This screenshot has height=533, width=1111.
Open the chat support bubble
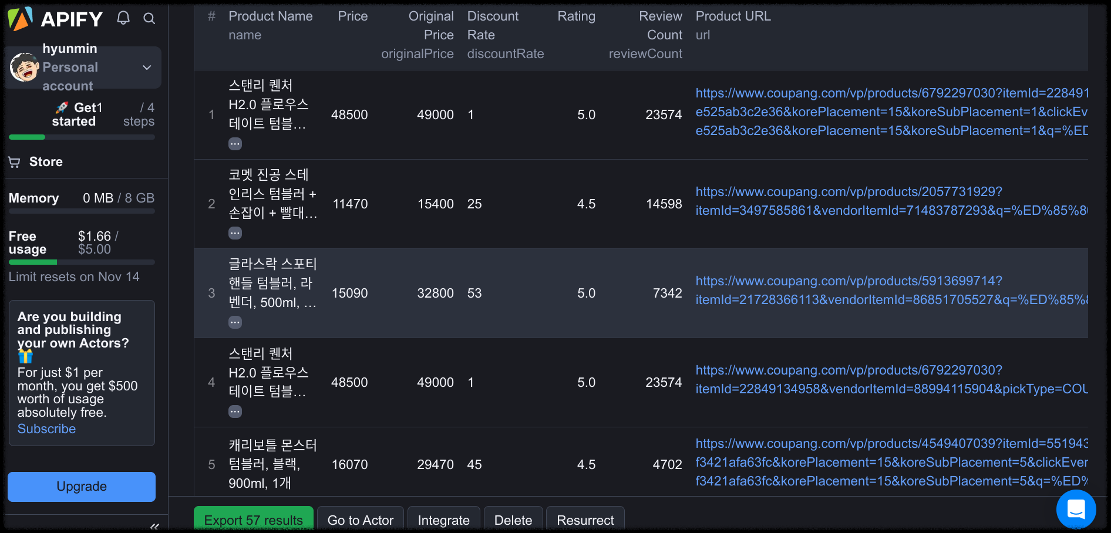1076,509
